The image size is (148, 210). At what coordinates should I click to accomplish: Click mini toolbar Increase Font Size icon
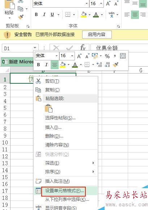[79, 56]
